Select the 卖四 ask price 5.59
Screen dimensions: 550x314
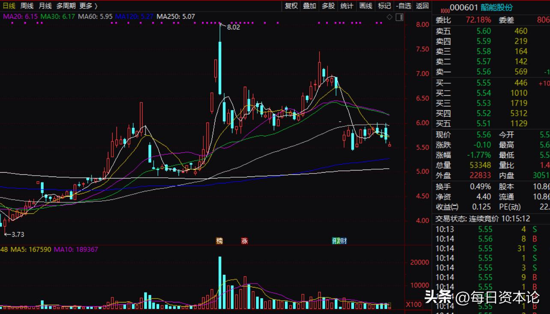click(484, 41)
